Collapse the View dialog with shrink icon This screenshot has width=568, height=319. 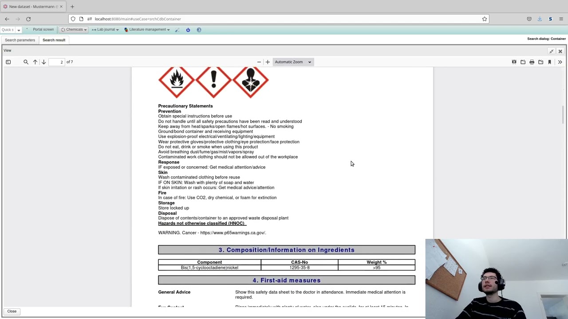(x=552, y=51)
